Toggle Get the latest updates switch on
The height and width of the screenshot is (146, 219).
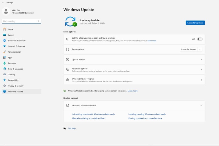pos(200,39)
